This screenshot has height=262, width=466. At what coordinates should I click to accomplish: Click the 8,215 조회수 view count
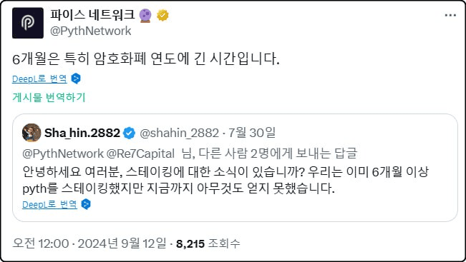(x=208, y=243)
